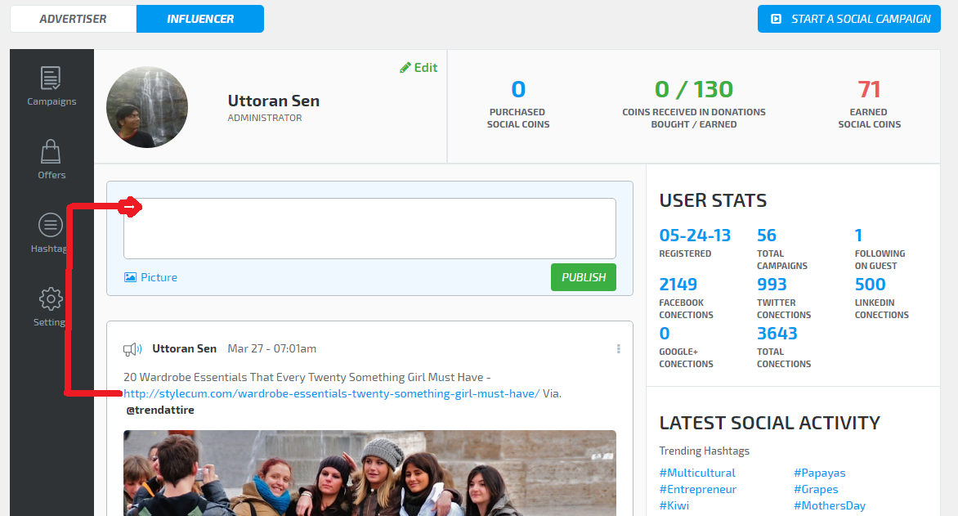Start a social campaign

pyautogui.click(x=849, y=19)
